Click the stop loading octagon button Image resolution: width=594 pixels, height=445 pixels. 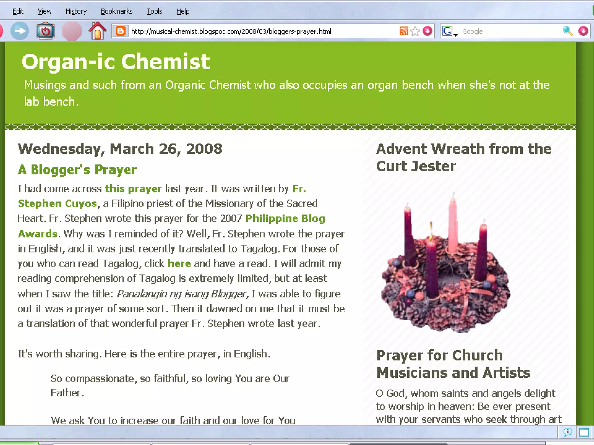[71, 31]
